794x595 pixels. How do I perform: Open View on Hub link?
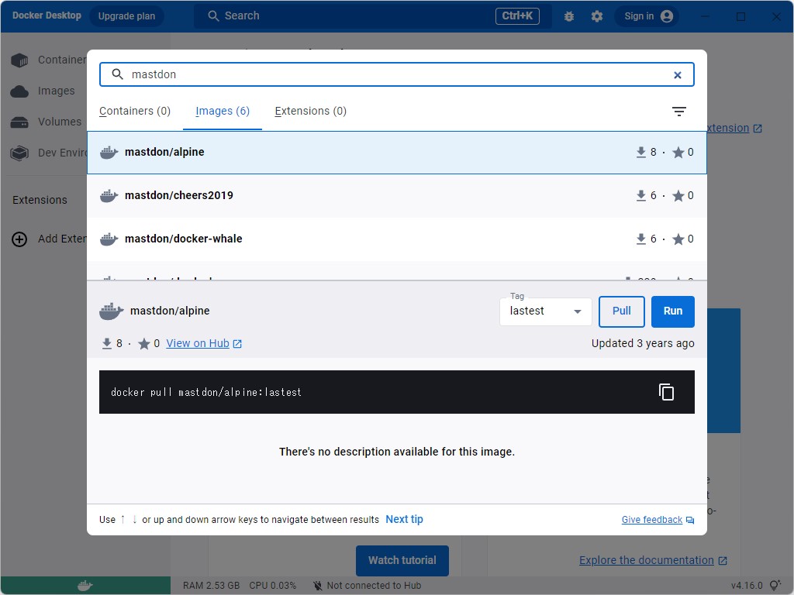coord(204,343)
